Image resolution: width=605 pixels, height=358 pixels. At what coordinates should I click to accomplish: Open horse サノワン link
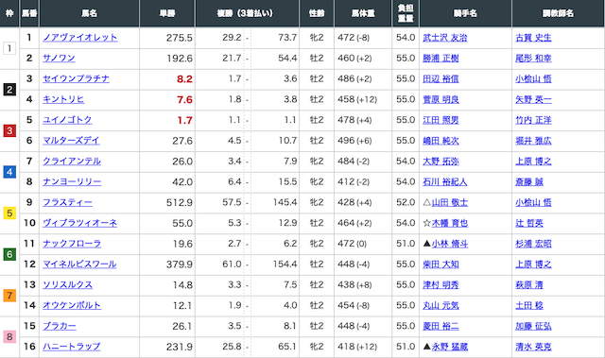[59, 59]
